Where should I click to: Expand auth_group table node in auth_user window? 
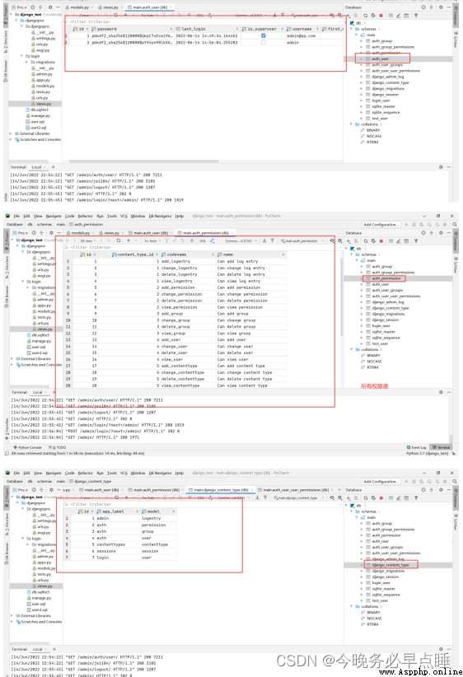(x=362, y=41)
